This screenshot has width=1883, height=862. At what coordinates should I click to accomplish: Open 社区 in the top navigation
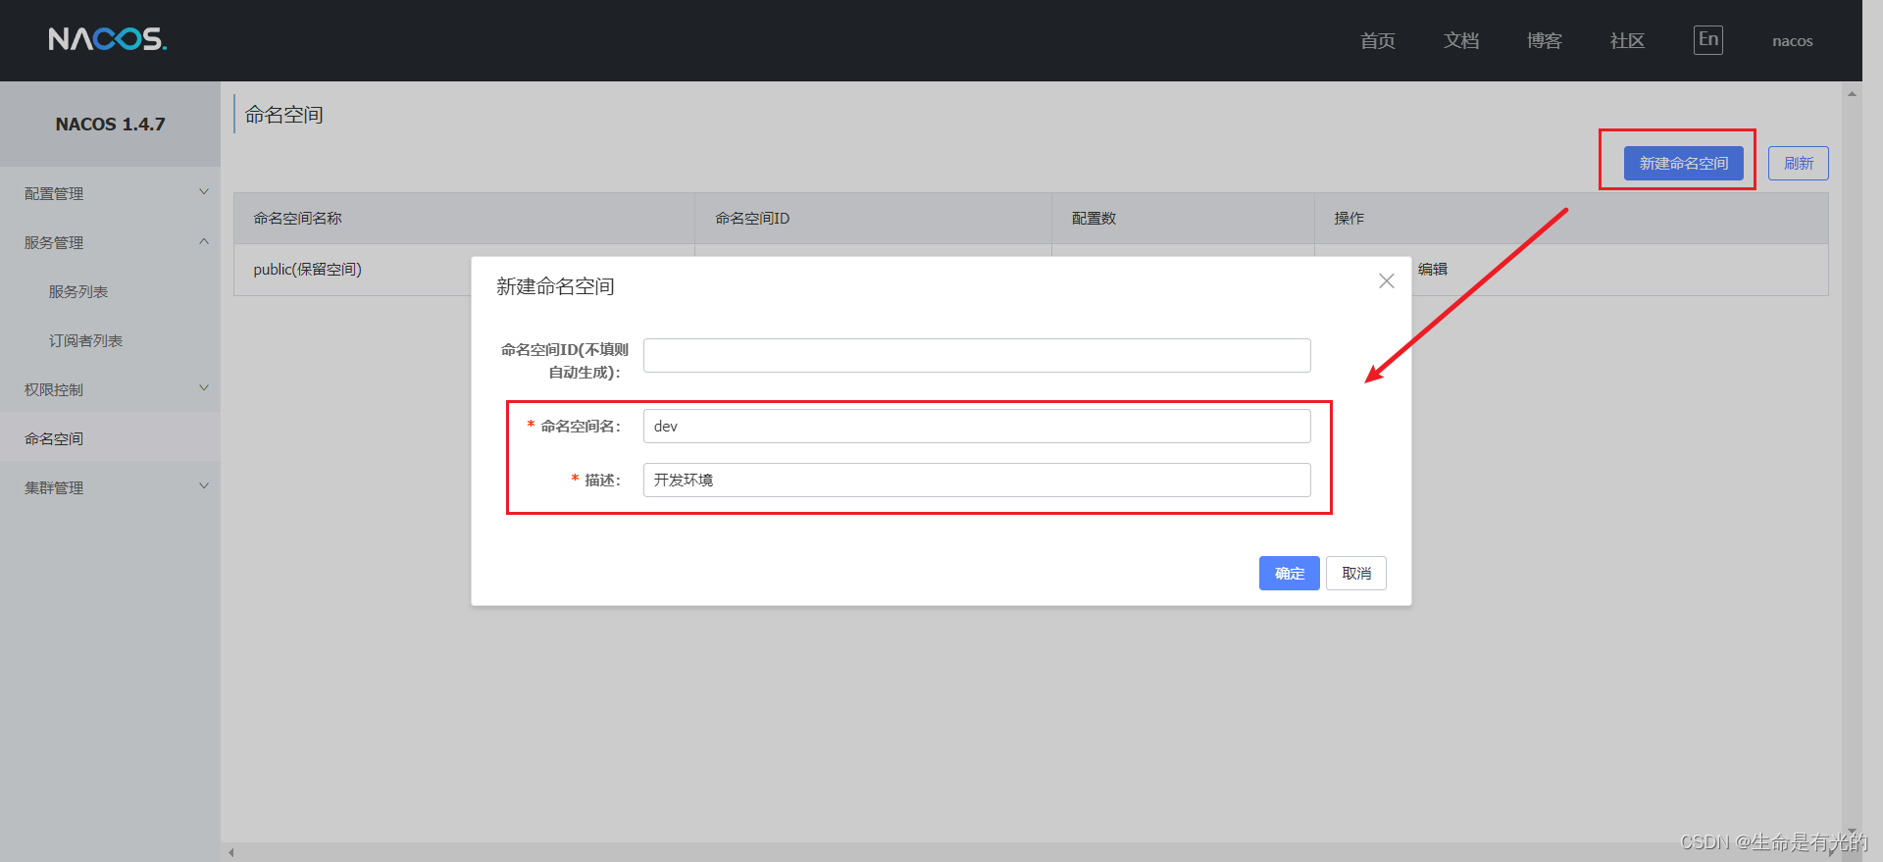[x=1628, y=40]
